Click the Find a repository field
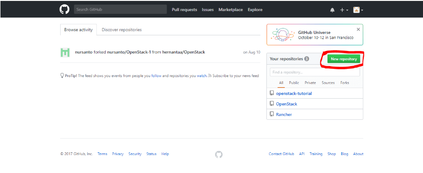The image size is (423, 173). point(315,72)
